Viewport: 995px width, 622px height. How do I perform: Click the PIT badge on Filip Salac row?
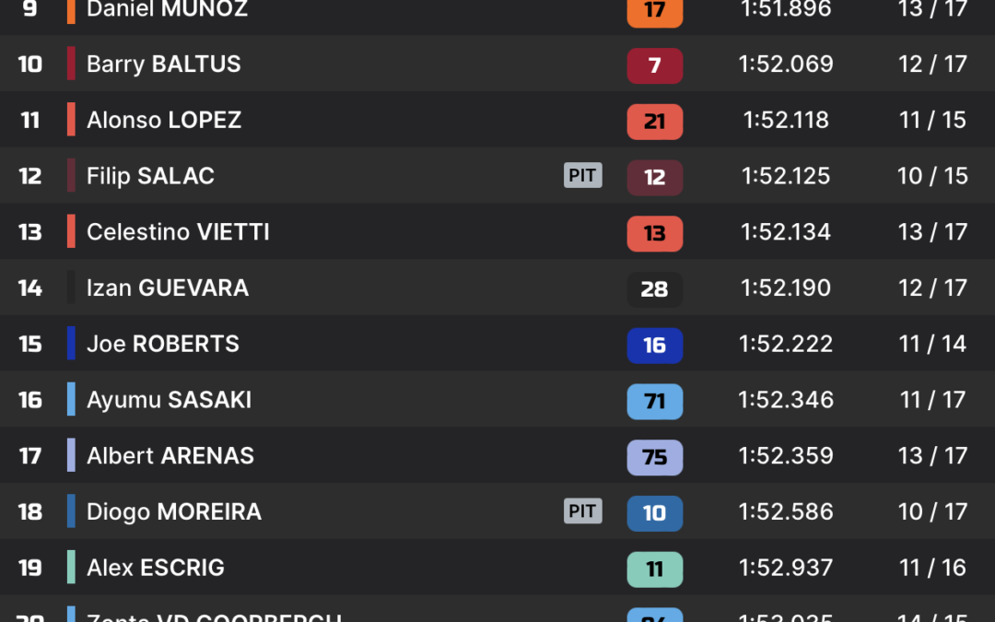(582, 175)
